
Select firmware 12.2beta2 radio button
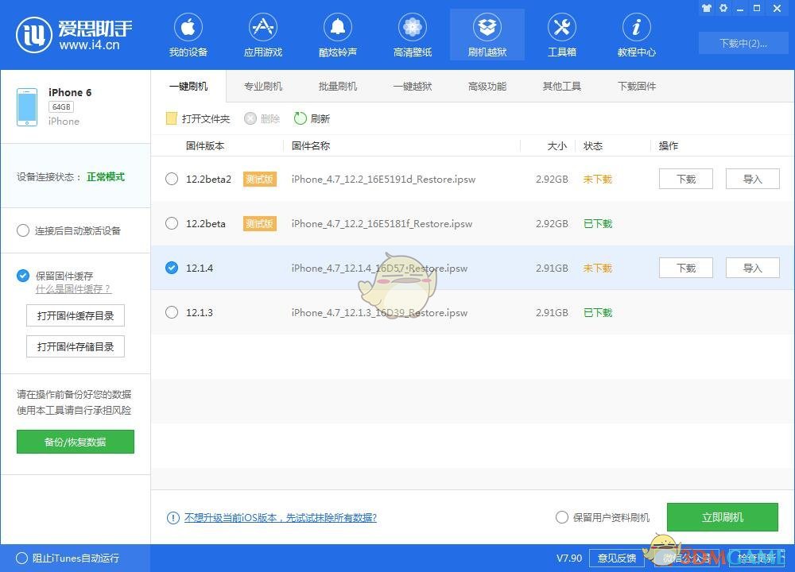tap(172, 180)
